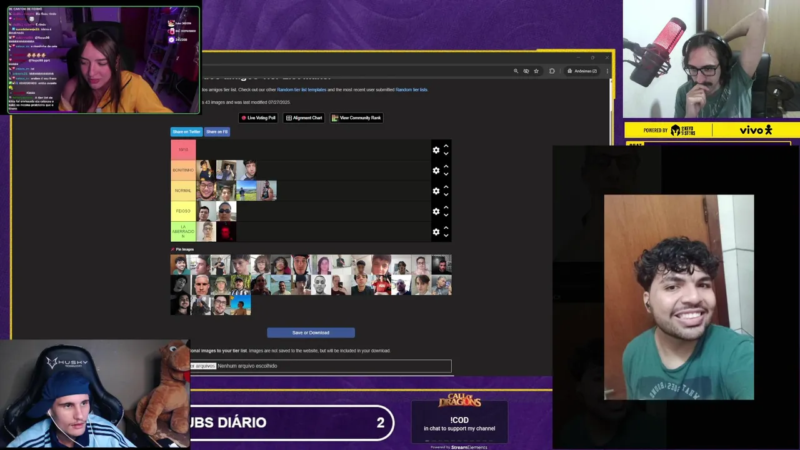Open settings gear for the BONITINHO tier row
This screenshot has height=450, width=800.
tap(436, 171)
